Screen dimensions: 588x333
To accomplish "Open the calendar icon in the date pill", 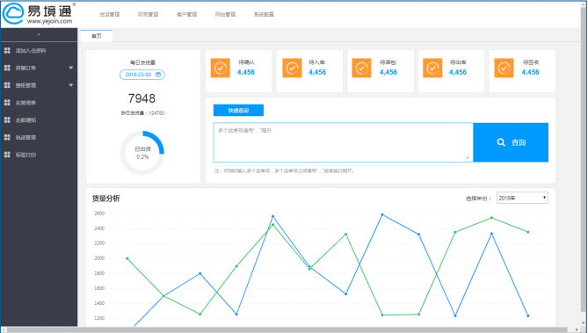I will [158, 75].
